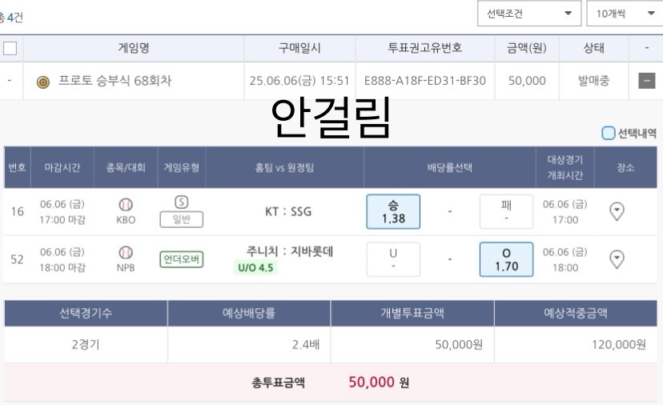
Task: Tick the header select-all checkbox
Action: coord(10,48)
